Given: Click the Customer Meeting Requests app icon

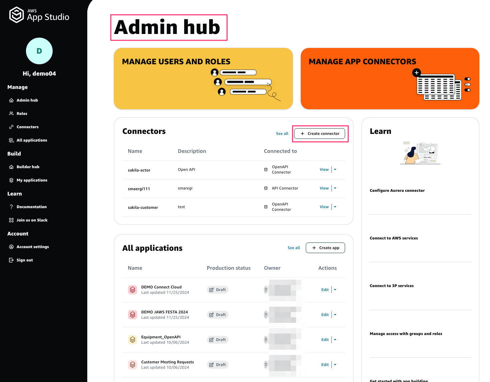Looking at the screenshot, I should pyautogui.click(x=133, y=365).
